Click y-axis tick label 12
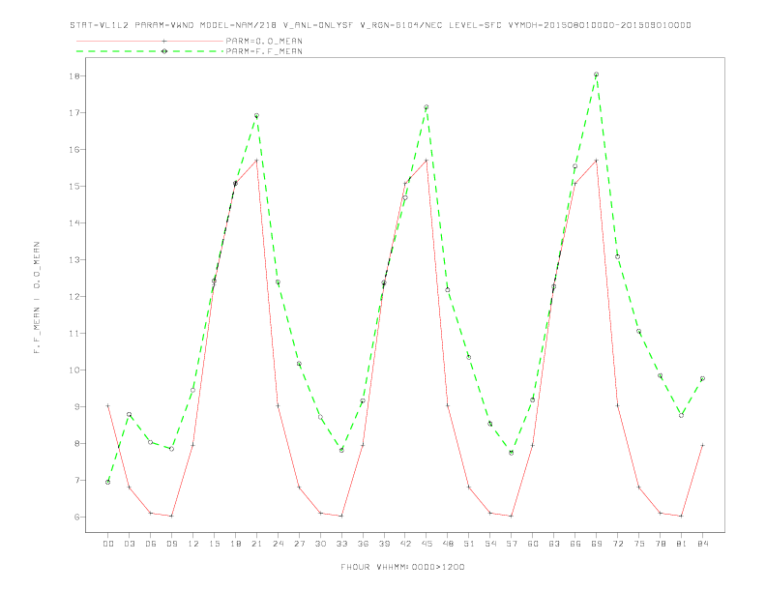This screenshot has height=592, width=766. pos(74,297)
